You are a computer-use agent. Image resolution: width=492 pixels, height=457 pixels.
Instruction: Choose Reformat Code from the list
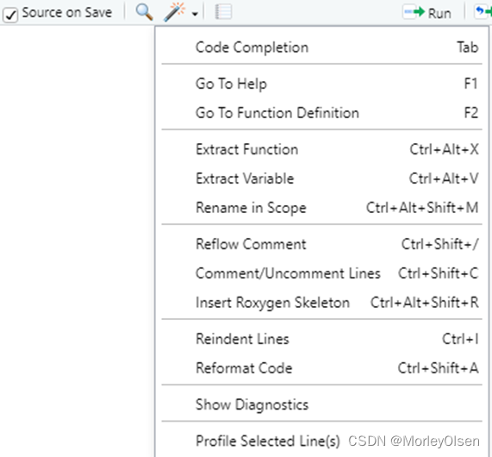click(x=322, y=368)
